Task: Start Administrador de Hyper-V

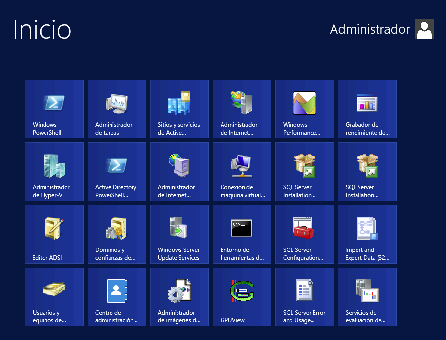Action: point(54,172)
